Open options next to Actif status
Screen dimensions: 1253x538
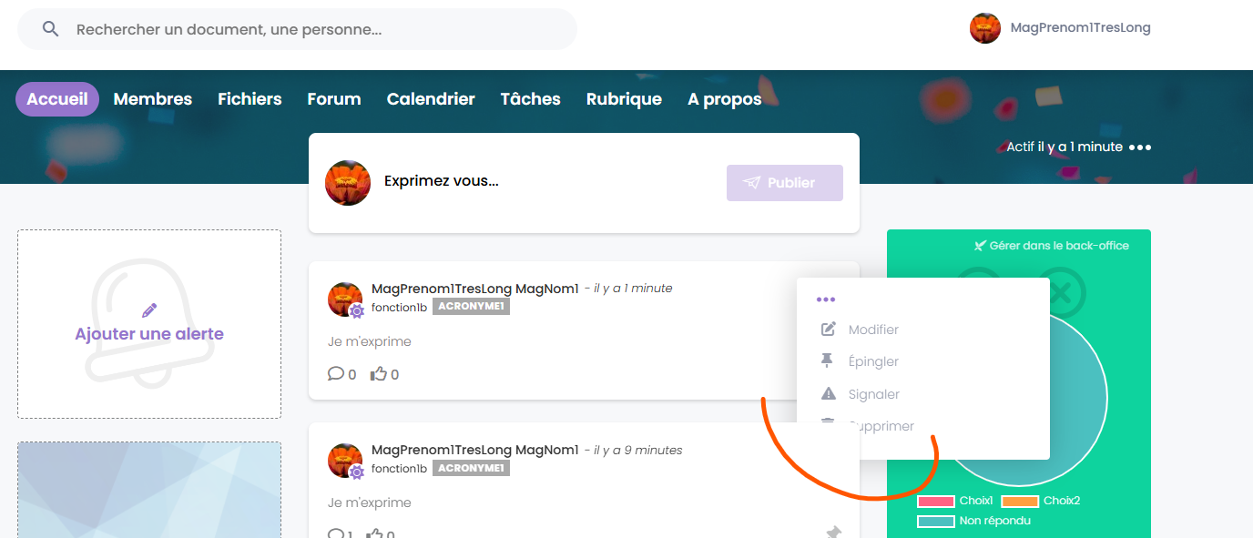[1140, 147]
